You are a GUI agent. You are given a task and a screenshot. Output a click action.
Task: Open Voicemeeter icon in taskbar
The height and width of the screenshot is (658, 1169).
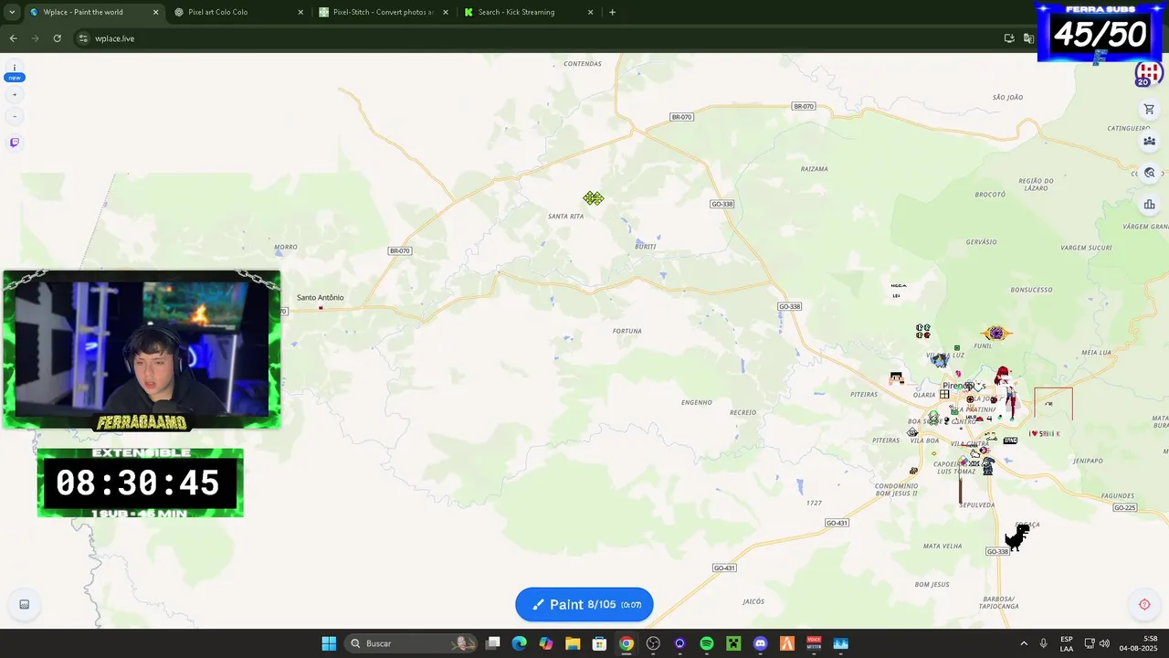pos(814,643)
